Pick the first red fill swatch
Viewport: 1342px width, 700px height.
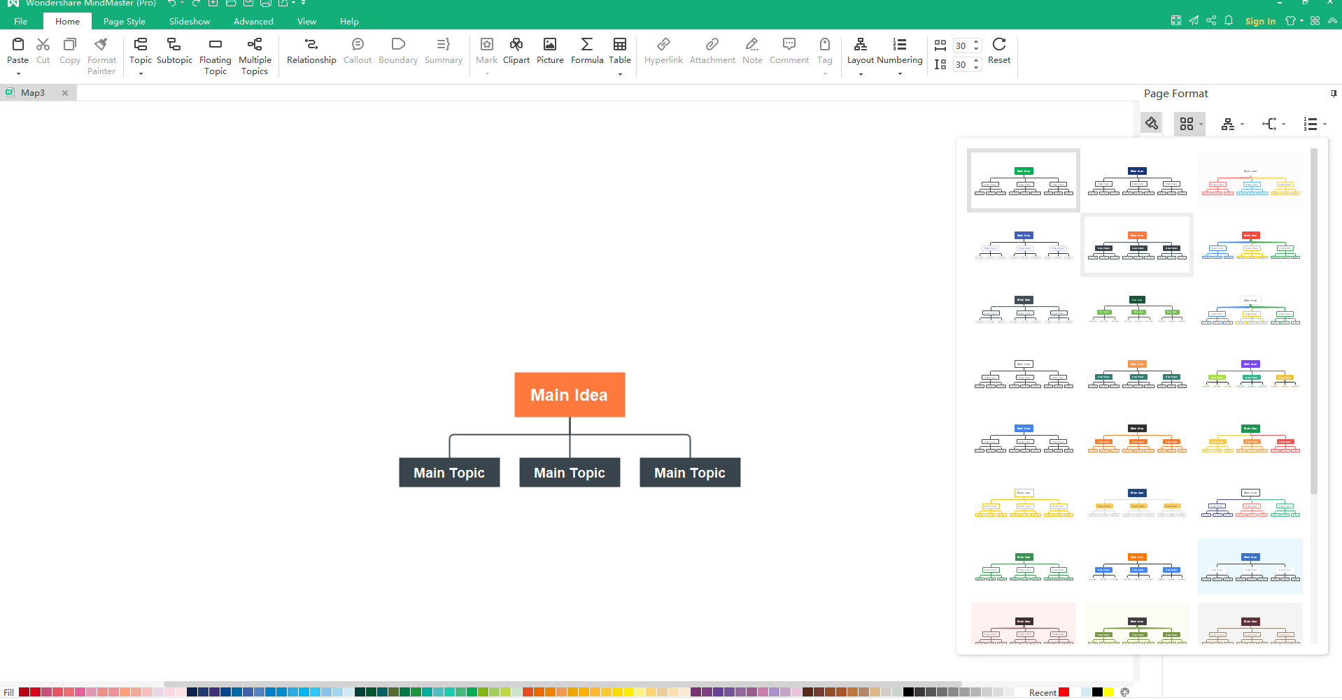(x=24, y=692)
